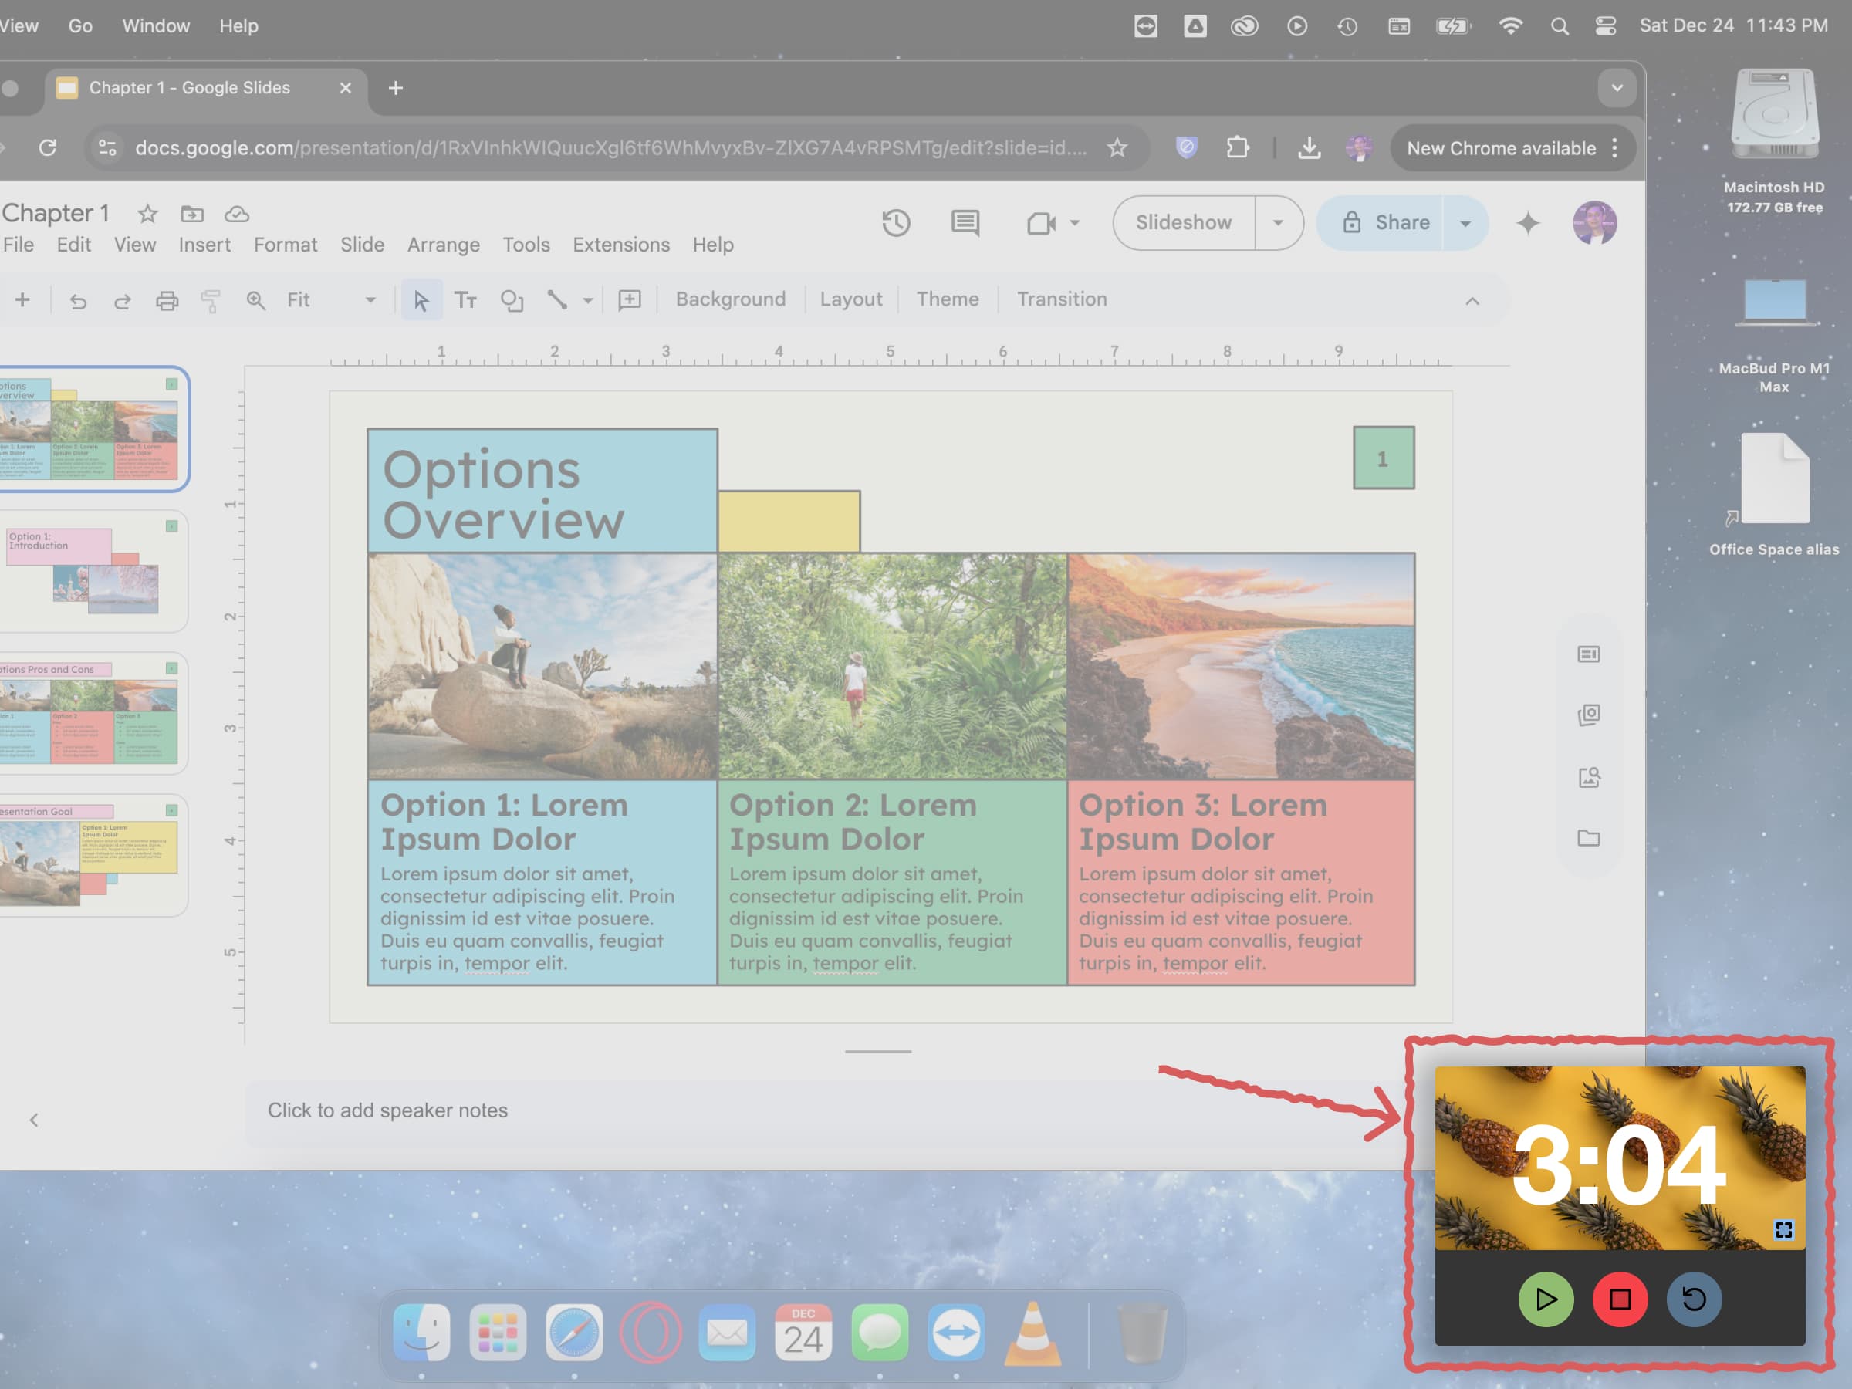Open Chrome extensions puzzle icon
Viewport: 1852px width, 1389px height.
[x=1238, y=148]
